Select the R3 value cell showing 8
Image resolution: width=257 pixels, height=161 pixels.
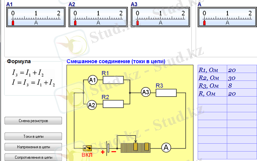pos(242,86)
